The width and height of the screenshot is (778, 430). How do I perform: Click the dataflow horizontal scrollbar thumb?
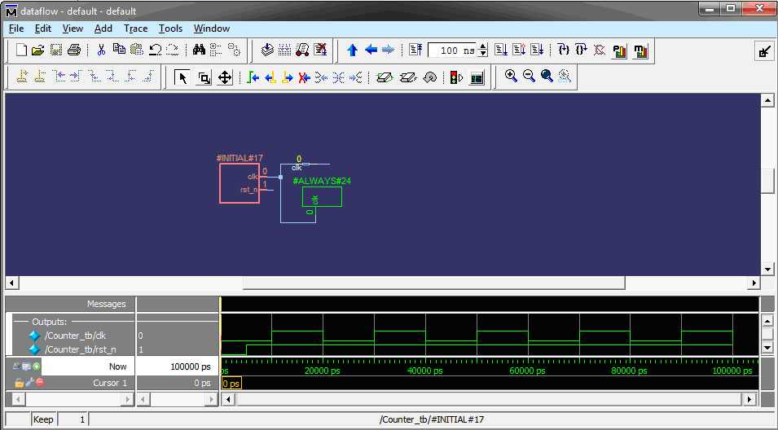point(433,283)
